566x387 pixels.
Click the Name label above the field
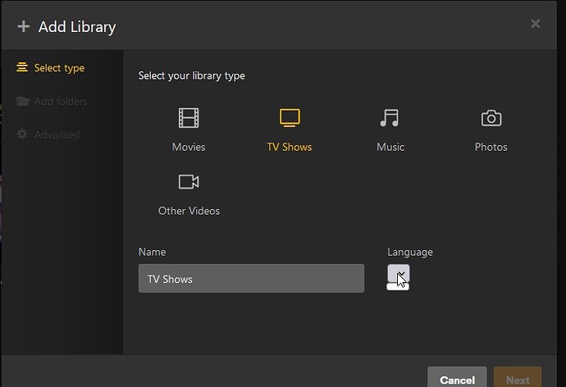153,252
